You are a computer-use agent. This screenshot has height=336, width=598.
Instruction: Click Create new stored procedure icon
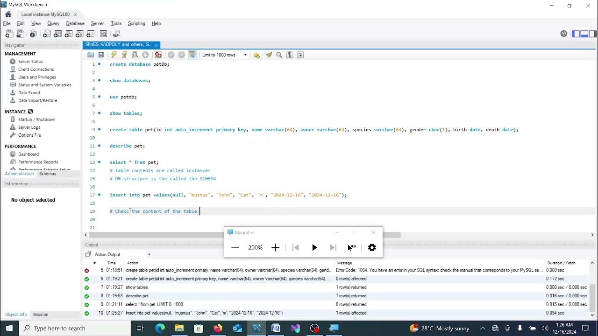pos(80,34)
